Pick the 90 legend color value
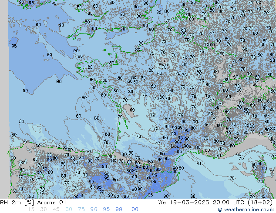This screenshot has width=276, height=213. [94, 210]
